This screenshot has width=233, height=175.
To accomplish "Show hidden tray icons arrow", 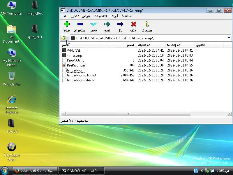I will pos(202,171).
